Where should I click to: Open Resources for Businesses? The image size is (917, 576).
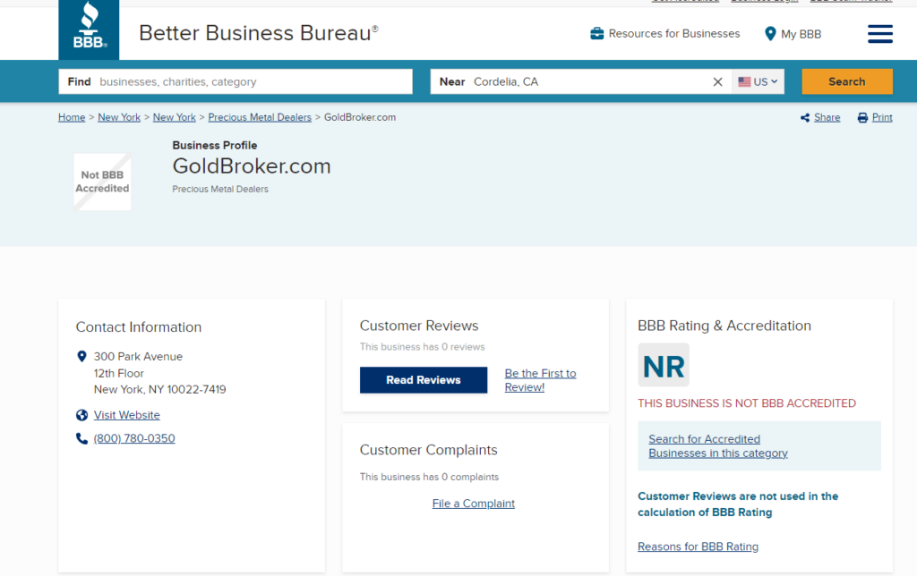665,33
